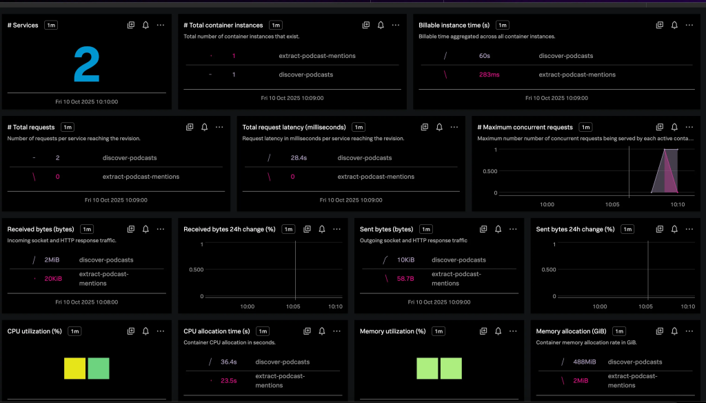This screenshot has height=403, width=706.
Task: Open the 1m interval badge on Billable instance time
Action: tap(503, 25)
